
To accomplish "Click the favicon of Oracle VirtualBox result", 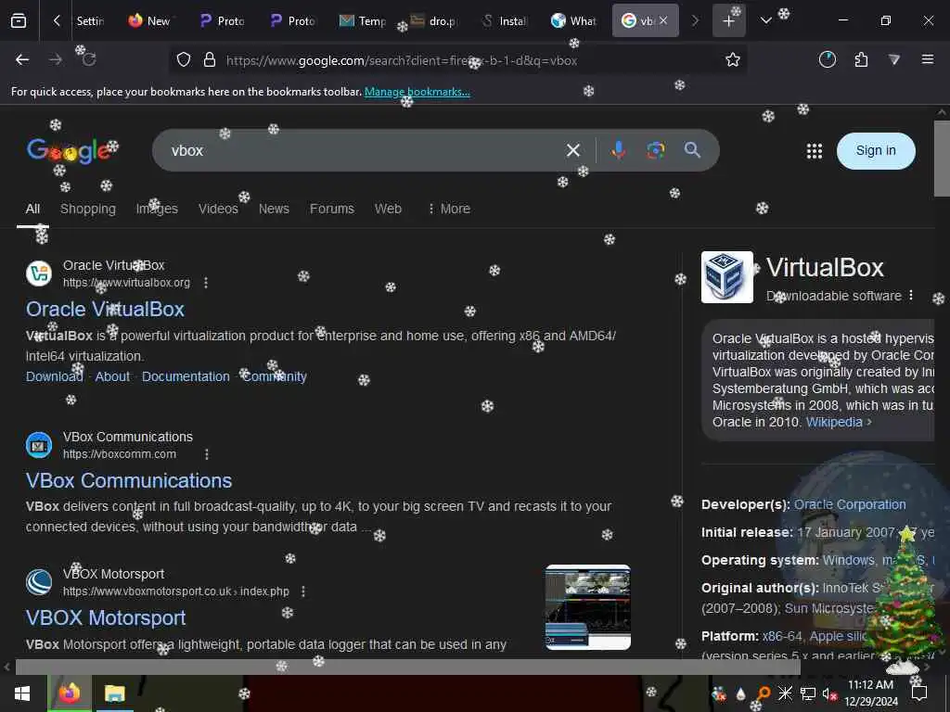I will [39, 273].
